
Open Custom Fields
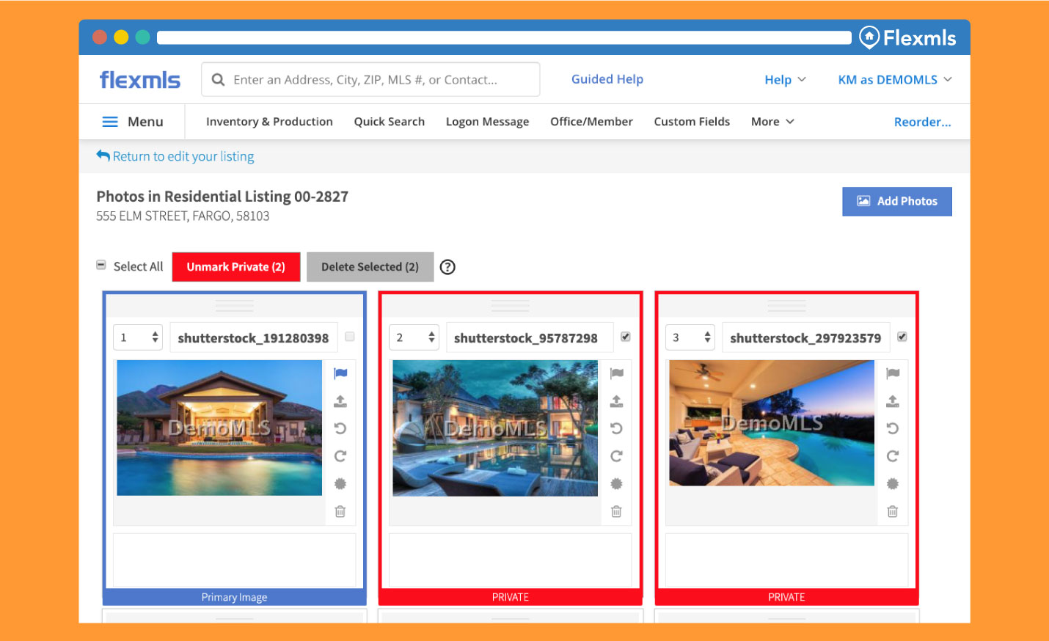click(x=692, y=122)
